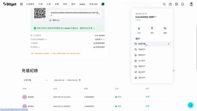Click the green shield security icon
Image resolution: width=197 pixels, height=111 pixels.
pyautogui.click(x=35, y=28)
